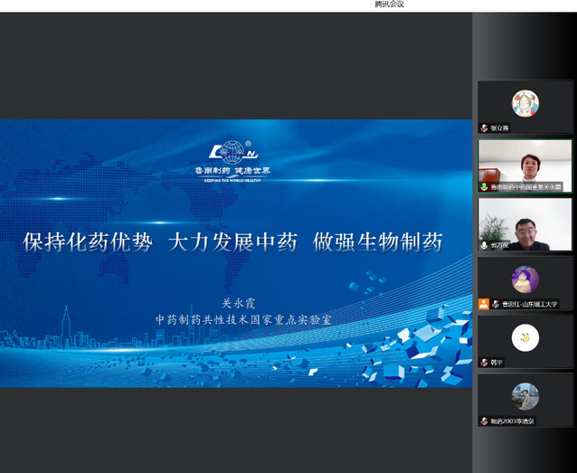Click the microphone icon on 韩万存's video tile

[x=484, y=245]
